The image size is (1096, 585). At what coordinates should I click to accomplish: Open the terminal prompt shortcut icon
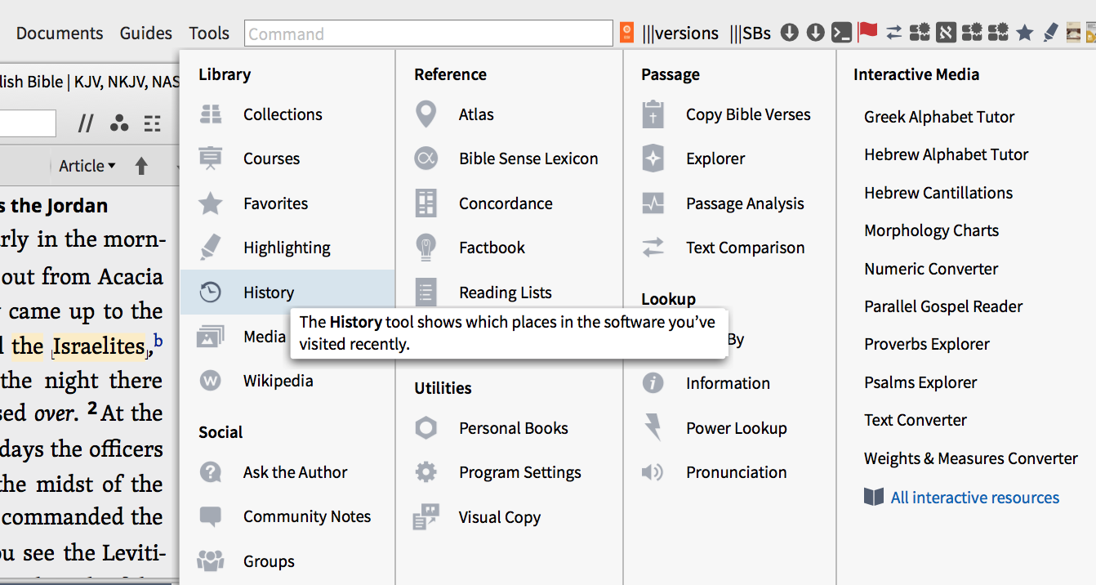coord(841,33)
